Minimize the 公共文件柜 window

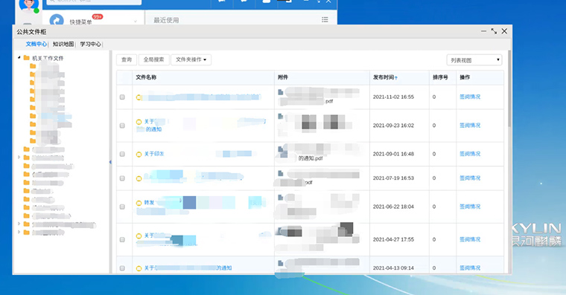tap(483, 31)
